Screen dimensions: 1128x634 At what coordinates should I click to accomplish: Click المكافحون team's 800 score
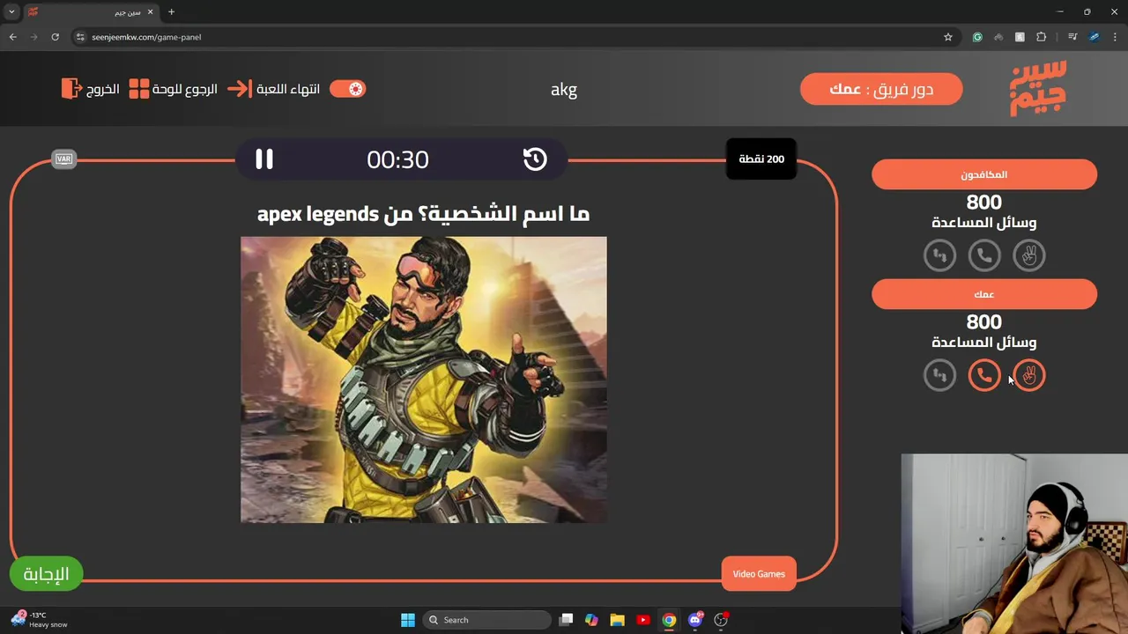click(984, 203)
